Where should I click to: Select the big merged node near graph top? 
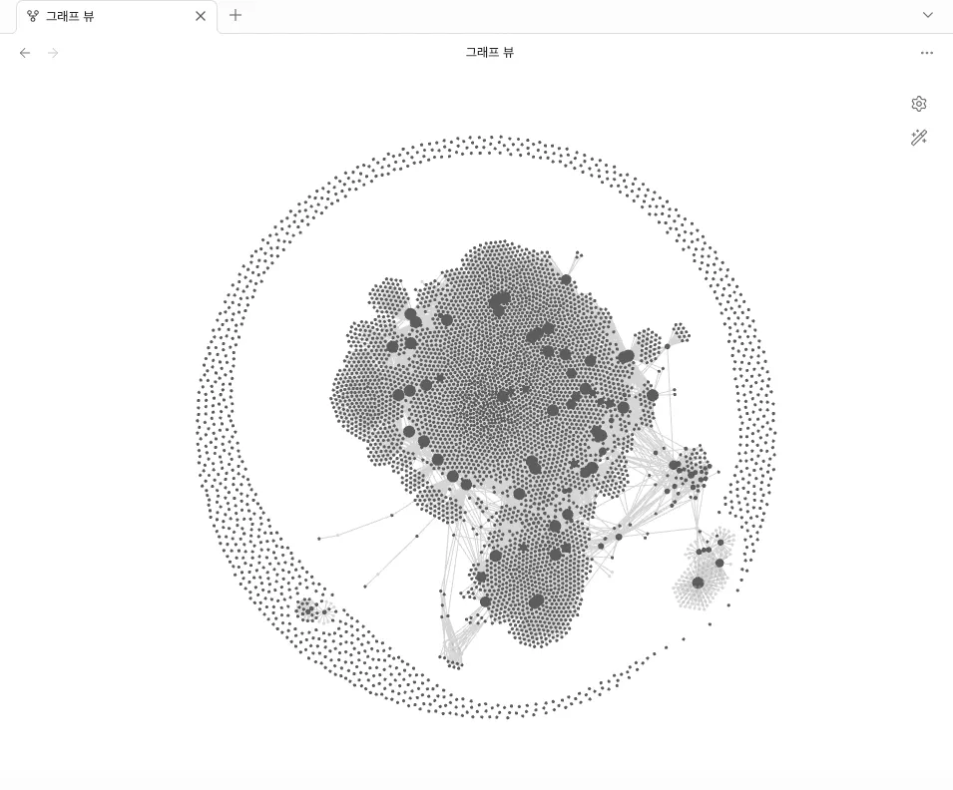coord(500,302)
